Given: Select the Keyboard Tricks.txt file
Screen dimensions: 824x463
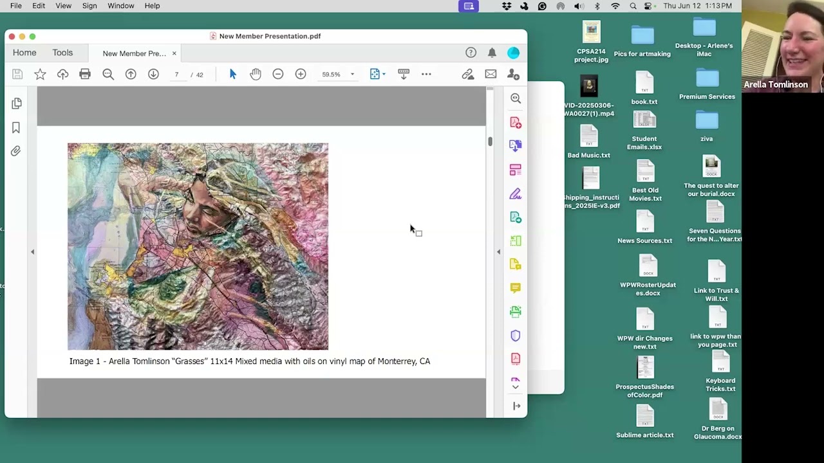Looking at the screenshot, I should coord(720,371).
